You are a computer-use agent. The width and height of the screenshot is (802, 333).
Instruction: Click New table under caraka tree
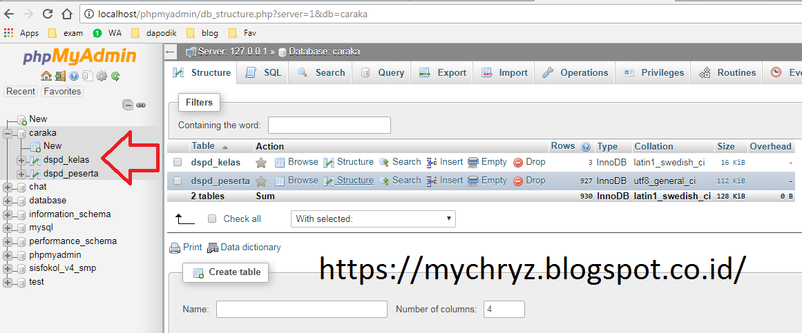(x=52, y=146)
